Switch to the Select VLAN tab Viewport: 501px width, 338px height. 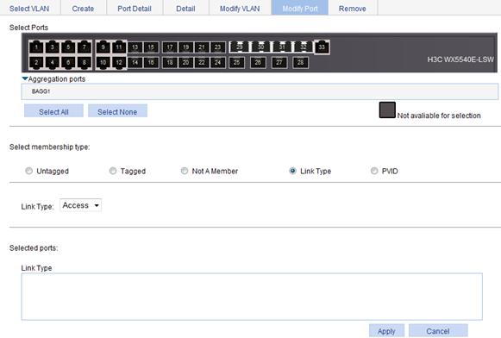coord(29,9)
